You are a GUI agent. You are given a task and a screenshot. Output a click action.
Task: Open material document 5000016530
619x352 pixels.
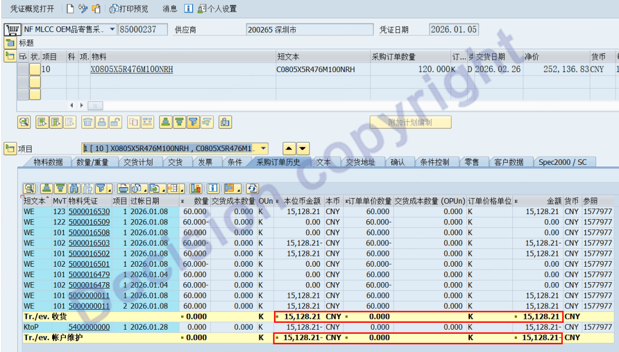tap(89, 212)
